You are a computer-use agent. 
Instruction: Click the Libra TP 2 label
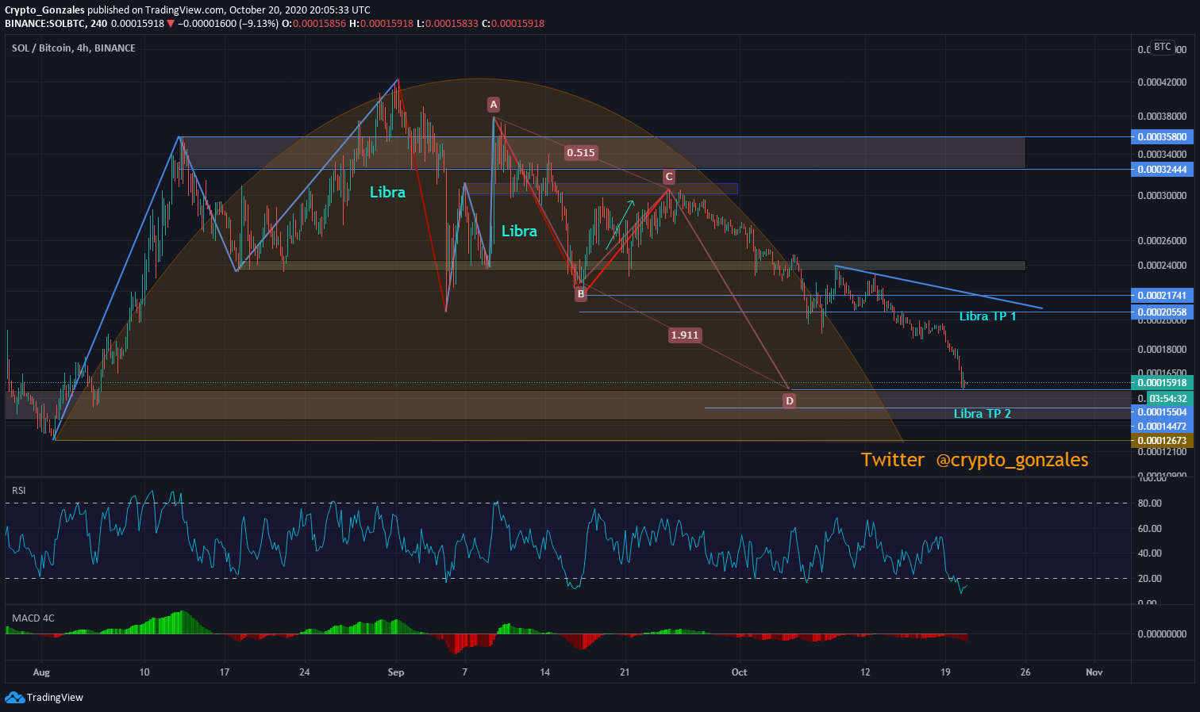tap(983, 414)
